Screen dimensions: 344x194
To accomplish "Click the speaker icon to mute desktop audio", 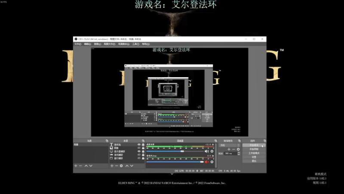I will [x=207, y=151].
